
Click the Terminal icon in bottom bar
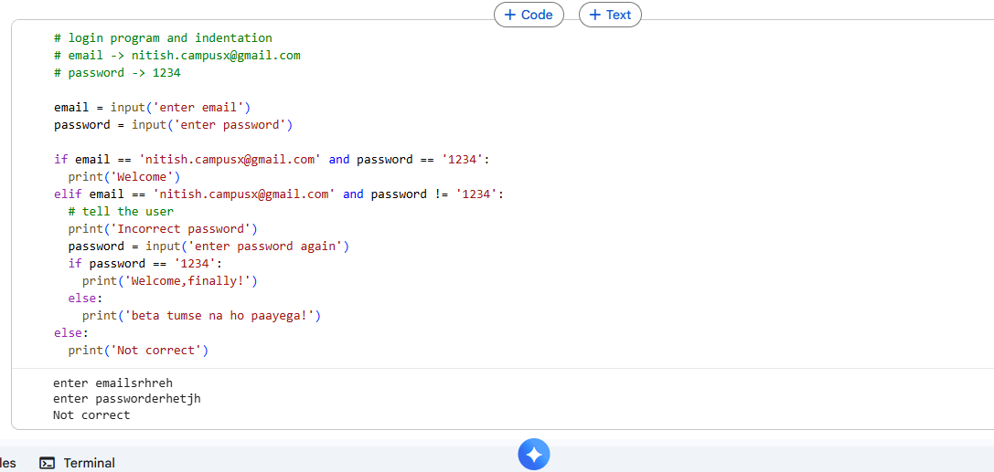click(47, 463)
